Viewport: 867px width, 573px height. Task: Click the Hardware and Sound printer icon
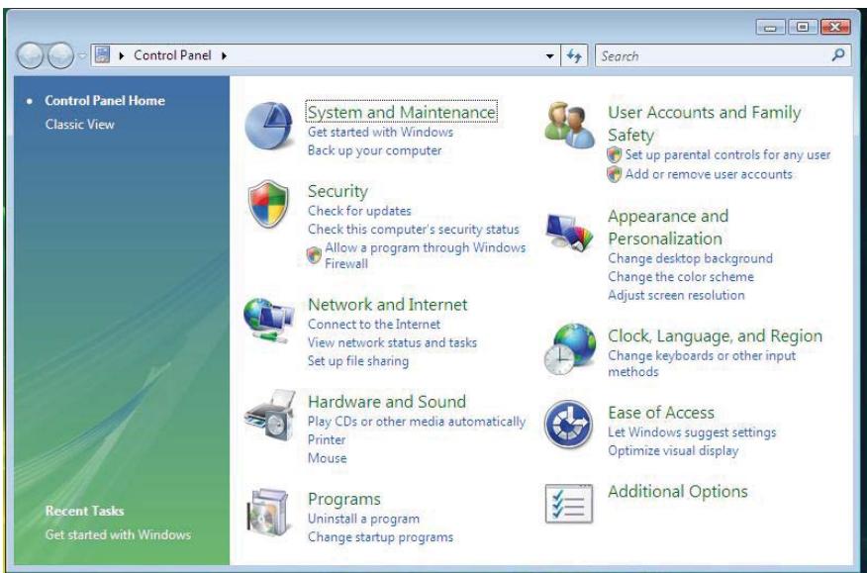pyautogui.click(x=269, y=416)
